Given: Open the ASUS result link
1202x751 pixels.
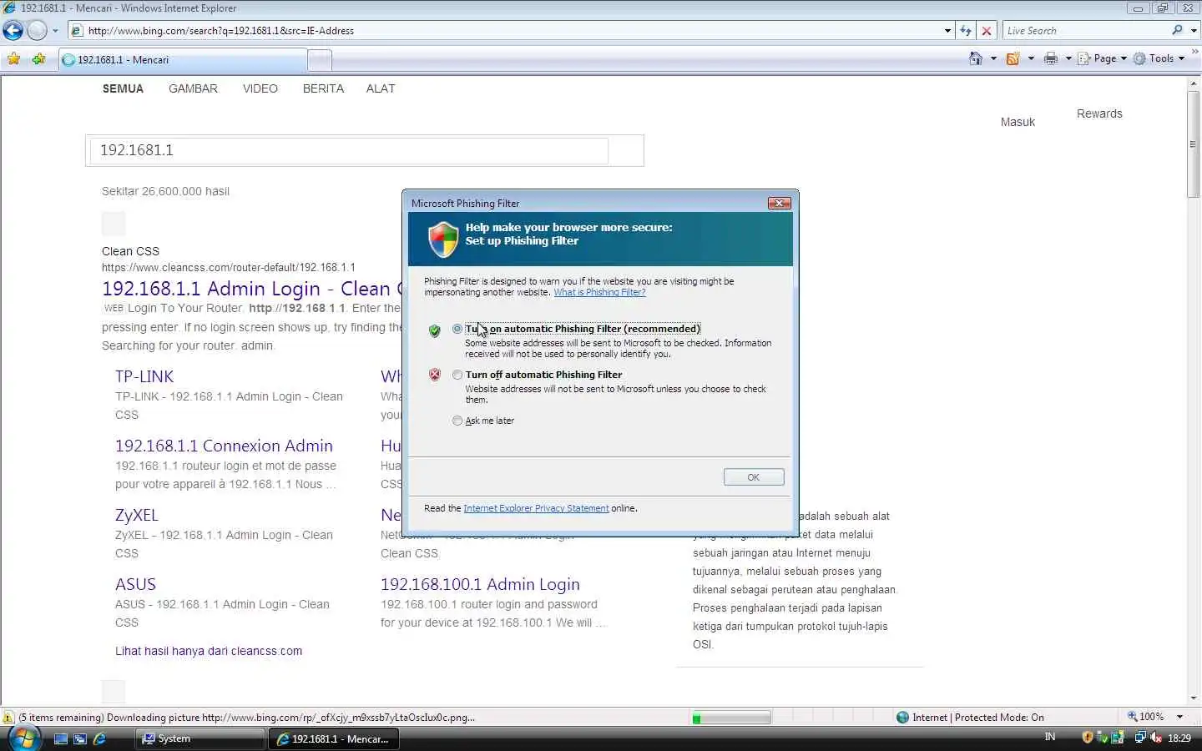Looking at the screenshot, I should tap(135, 584).
